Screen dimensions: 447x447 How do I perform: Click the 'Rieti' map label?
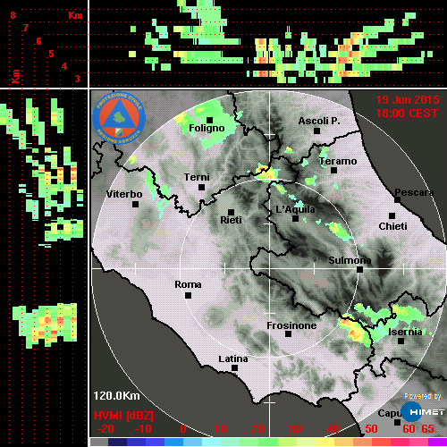pyautogui.click(x=231, y=220)
